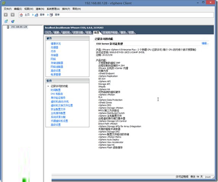Open the 视图(W) menu
The width and height of the screenshot is (218, 182).
point(29,9)
